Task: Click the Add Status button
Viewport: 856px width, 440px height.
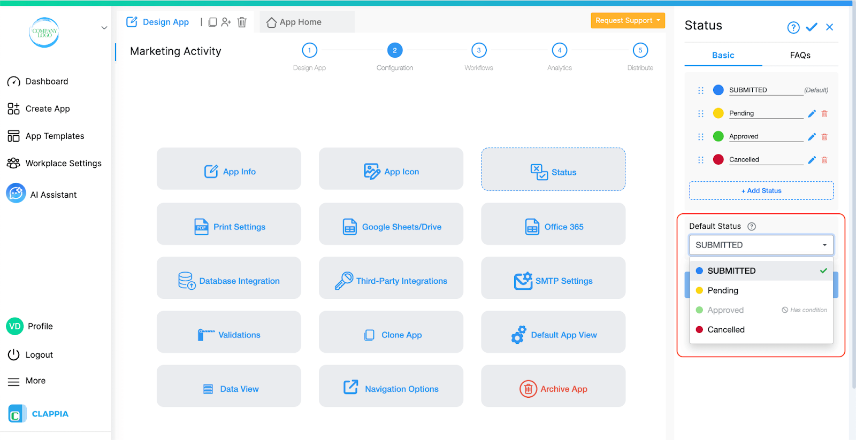Action: point(761,191)
